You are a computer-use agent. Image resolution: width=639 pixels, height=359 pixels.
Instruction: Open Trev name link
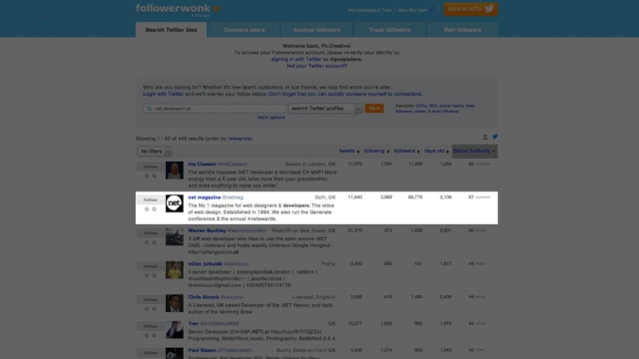[x=193, y=324]
